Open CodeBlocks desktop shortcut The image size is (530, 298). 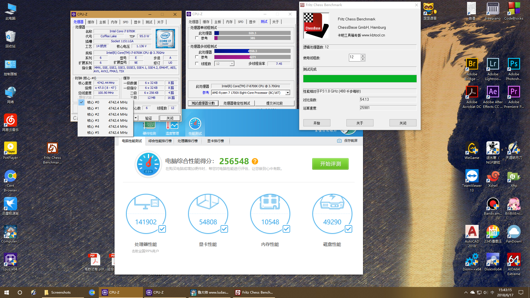(514, 12)
